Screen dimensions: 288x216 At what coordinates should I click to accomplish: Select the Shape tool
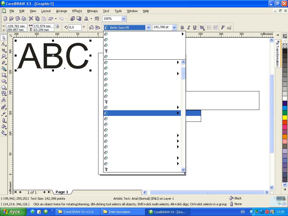(4, 44)
